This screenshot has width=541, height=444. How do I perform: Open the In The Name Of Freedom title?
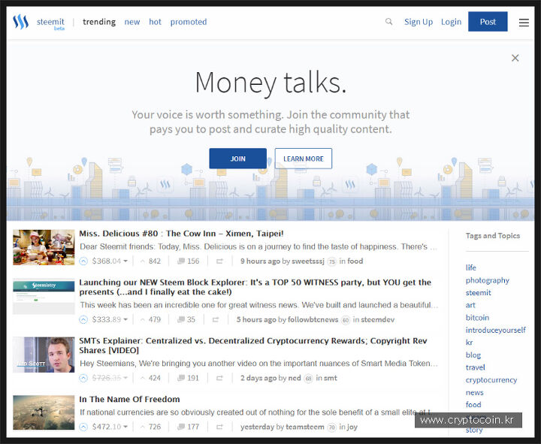click(129, 399)
